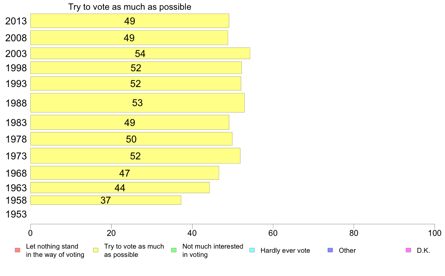Viewport: 445px width, 276px height.
Task: Click the 100 tick label on x-axis
Action: pyautogui.click(x=434, y=233)
